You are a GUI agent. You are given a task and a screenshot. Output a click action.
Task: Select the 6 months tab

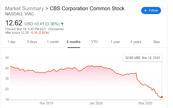click(x=74, y=42)
